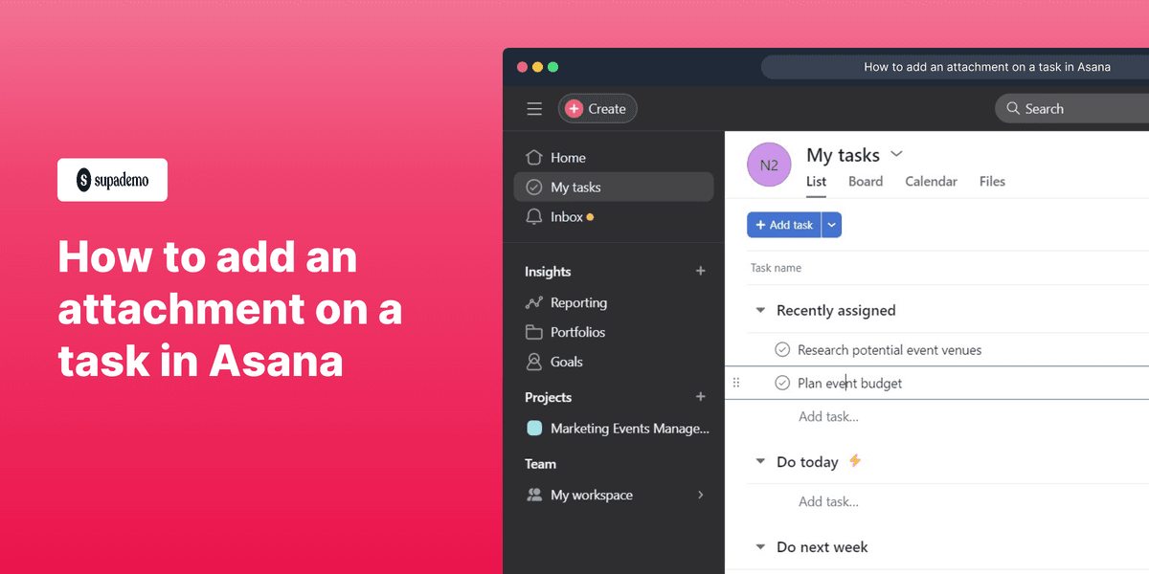The width and height of the screenshot is (1149, 574).
Task: Click the Create button
Action: click(x=597, y=108)
